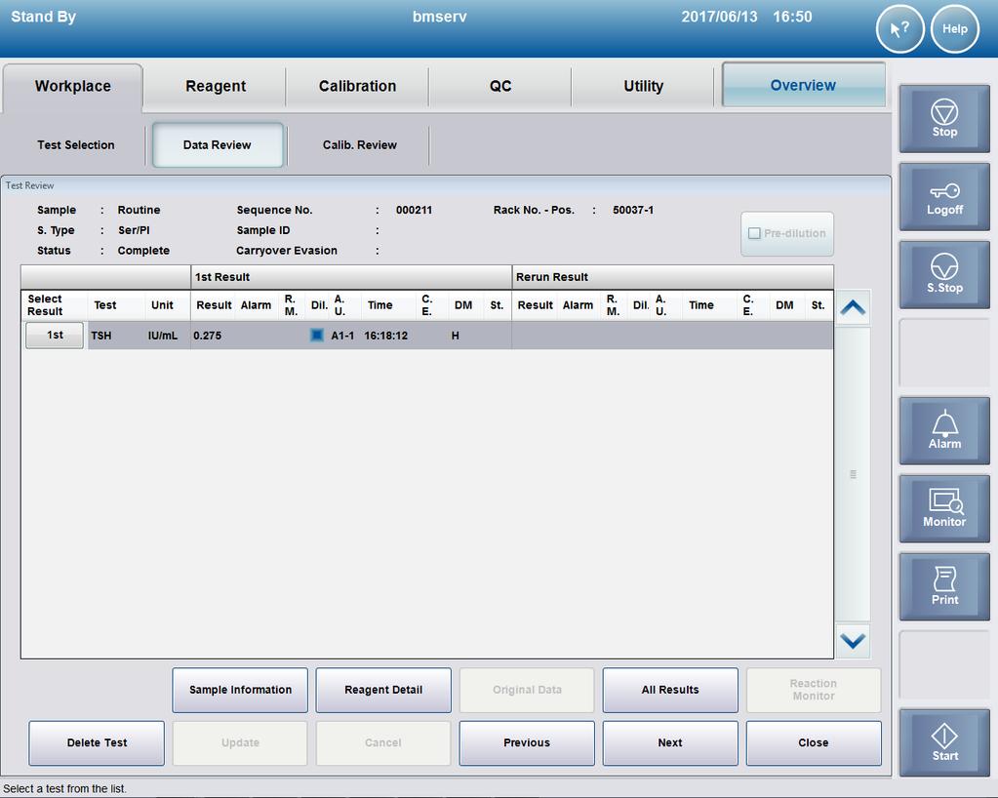
Task: Click the Reagent Detail button
Action: tap(383, 690)
